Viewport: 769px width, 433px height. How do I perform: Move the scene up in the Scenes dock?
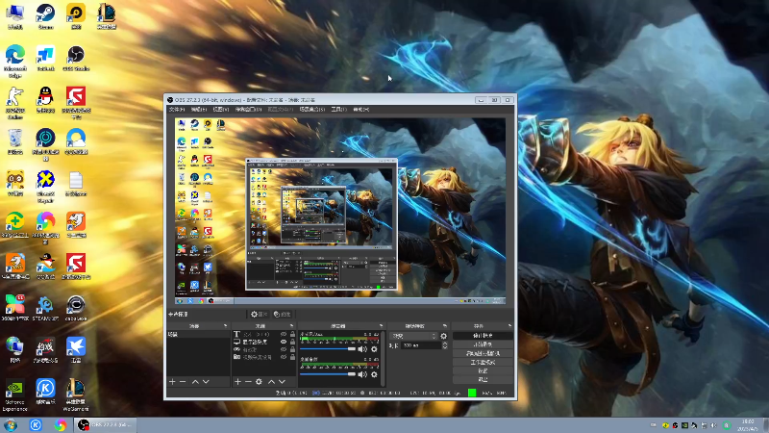point(195,381)
